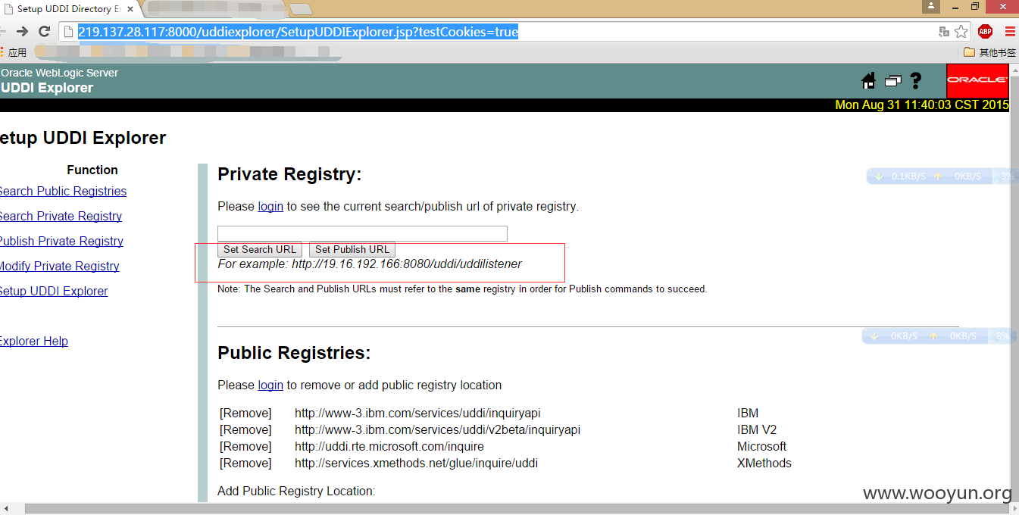Click the UDDI Explorer home icon
This screenshot has width=1019, height=515.
click(869, 81)
